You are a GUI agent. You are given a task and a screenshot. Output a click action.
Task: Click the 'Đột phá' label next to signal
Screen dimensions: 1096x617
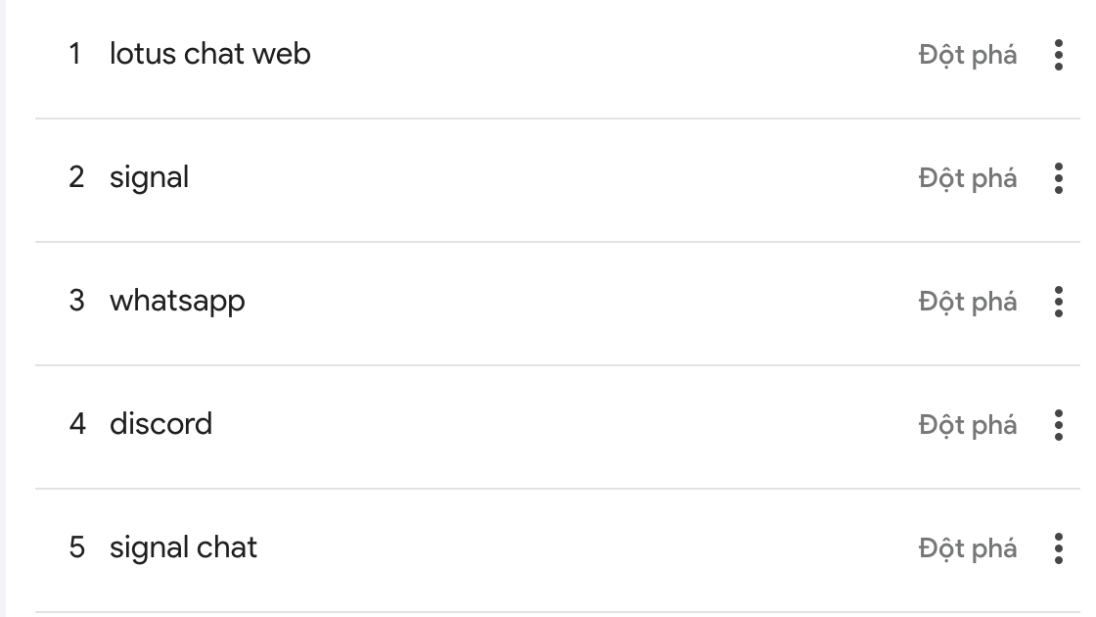967,178
